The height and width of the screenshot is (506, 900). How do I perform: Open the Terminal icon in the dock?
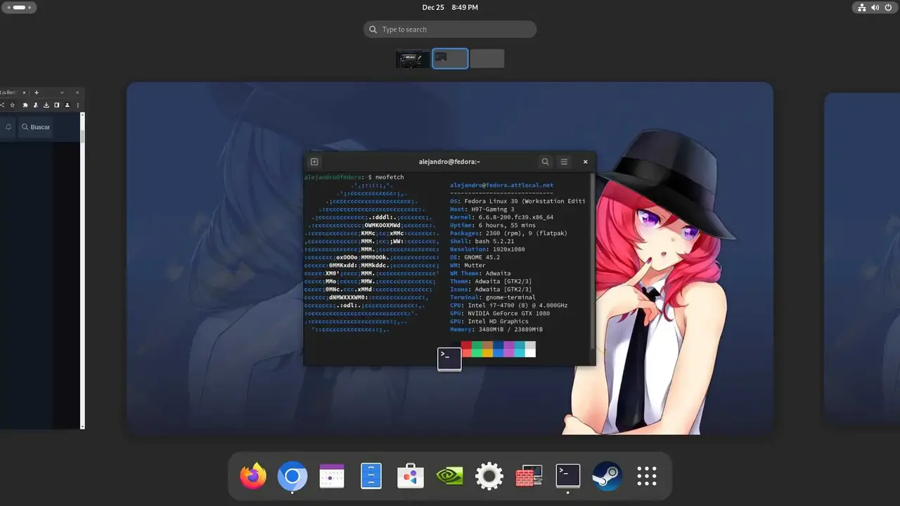click(568, 476)
